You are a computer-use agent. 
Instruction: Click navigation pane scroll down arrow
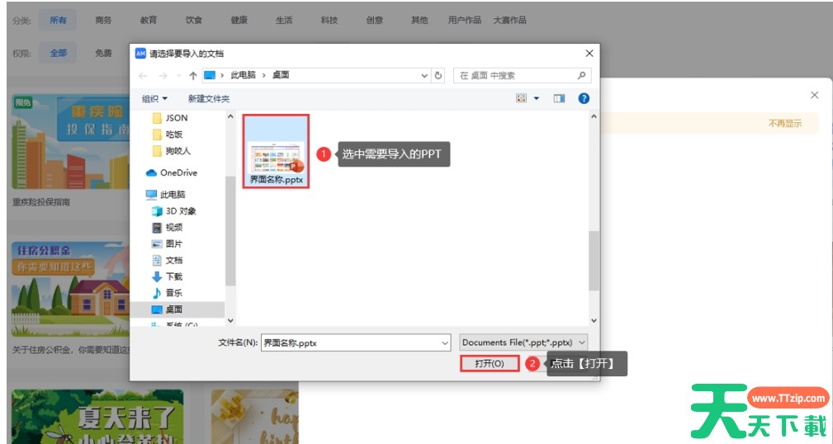click(230, 320)
